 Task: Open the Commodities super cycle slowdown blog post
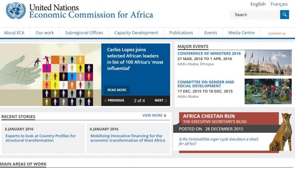tap(219, 142)
